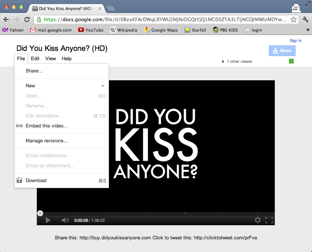Screen dimensions: 312x252
Task: Click the incognito spy icon
Action: point(296,8)
